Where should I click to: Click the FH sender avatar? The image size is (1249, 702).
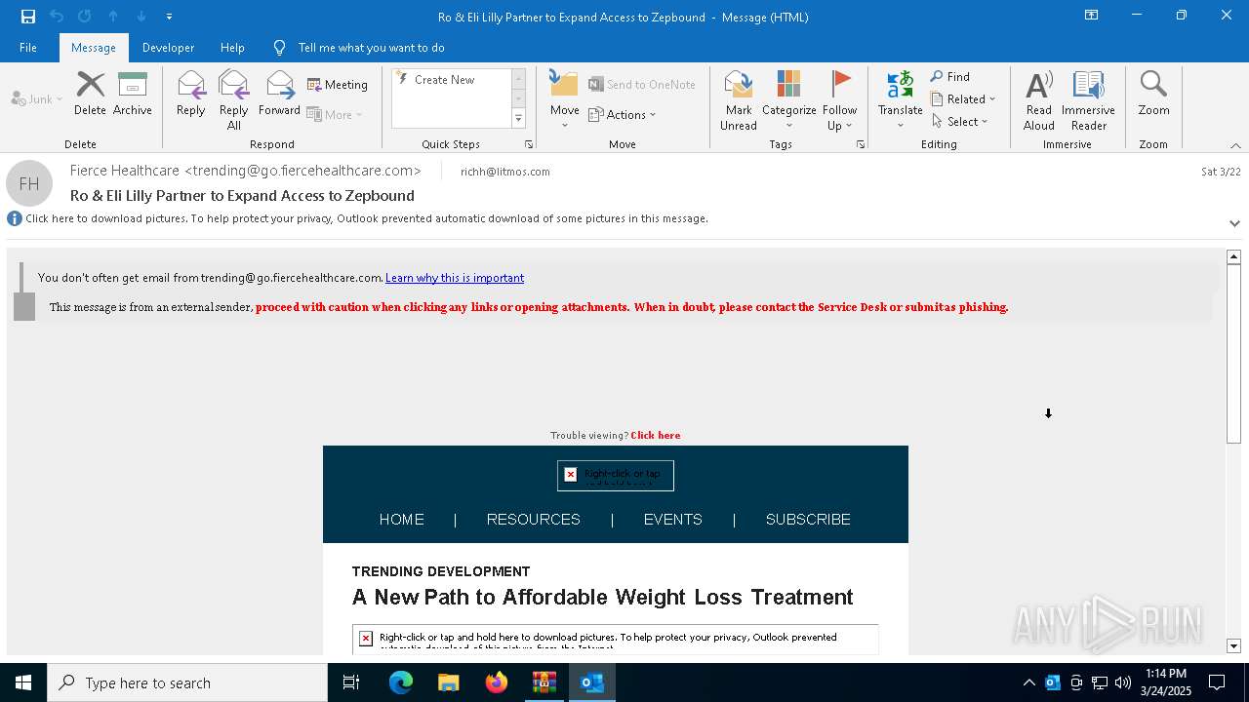click(29, 183)
